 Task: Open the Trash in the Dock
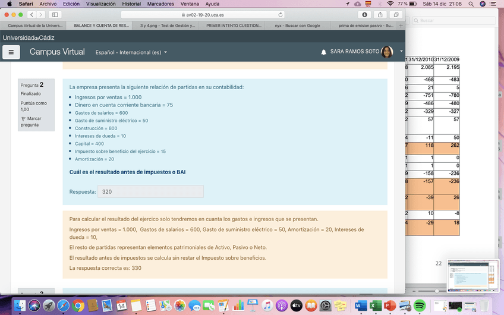(484, 305)
